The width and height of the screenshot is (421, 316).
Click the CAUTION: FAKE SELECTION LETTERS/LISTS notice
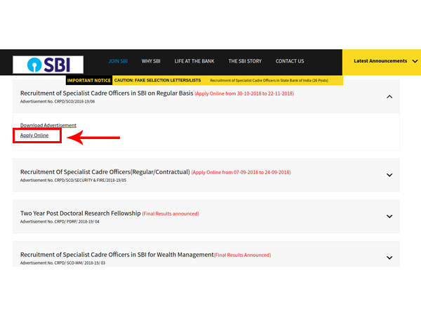[x=158, y=80]
